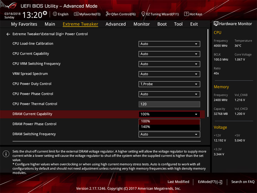Screen dimensions: 257x193
Task: Click the globe language icon
Action: point(55,14)
